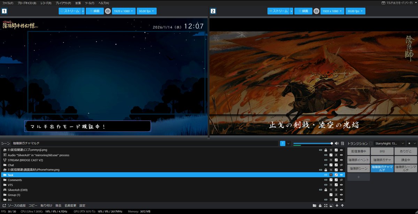The width and height of the screenshot is (418, 214).
Task: Take a screenshot with output 1 camera icon
Action: (108, 11)
